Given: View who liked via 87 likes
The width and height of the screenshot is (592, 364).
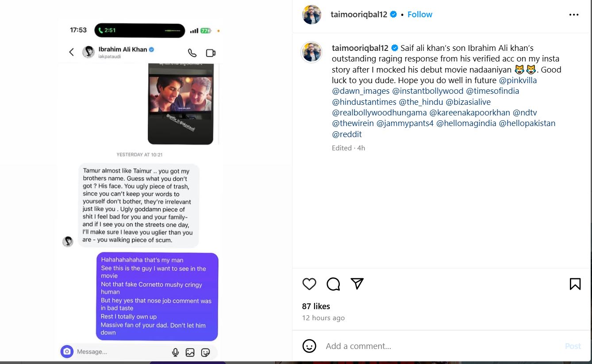Looking at the screenshot, I should point(316,306).
